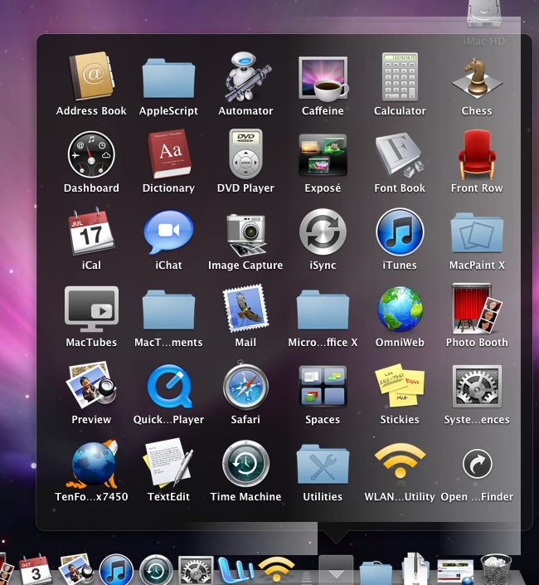Launch the Caffeine app
Image resolution: width=539 pixels, height=585 pixels.
point(323,79)
